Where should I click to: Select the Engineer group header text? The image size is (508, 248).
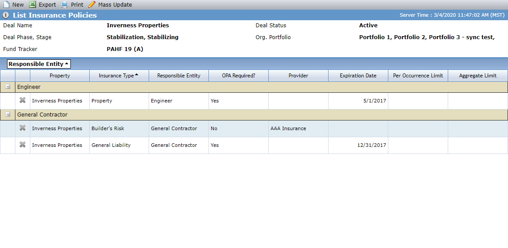[29, 87]
